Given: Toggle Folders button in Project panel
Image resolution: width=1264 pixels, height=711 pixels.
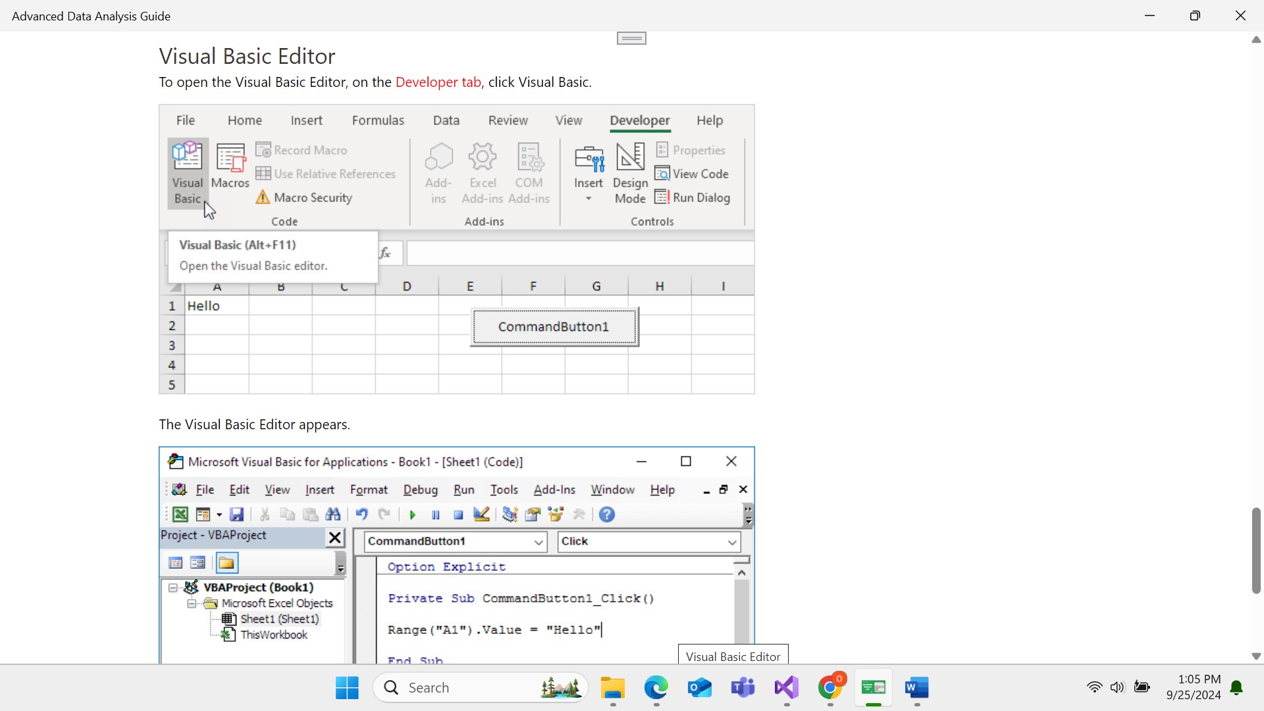Looking at the screenshot, I should click(226, 563).
